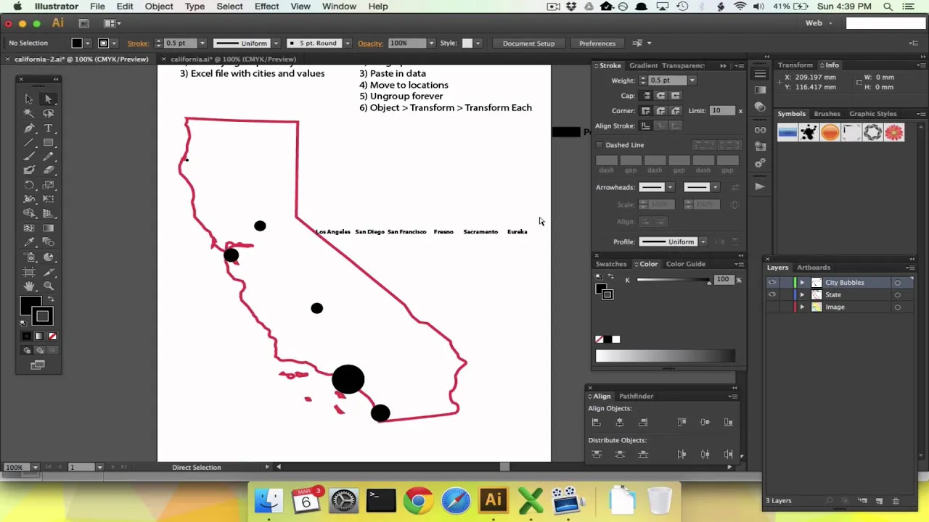929x522 pixels.
Task: Open the Effect menu
Action: pyautogui.click(x=266, y=7)
